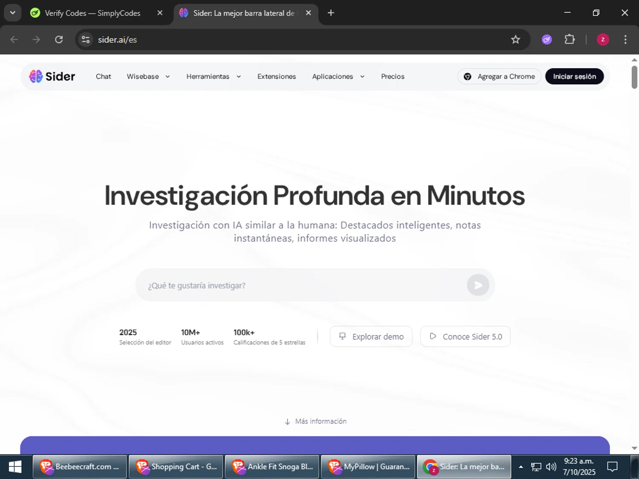
Task: Click the down arrow beside Más información
Action: coord(288,422)
